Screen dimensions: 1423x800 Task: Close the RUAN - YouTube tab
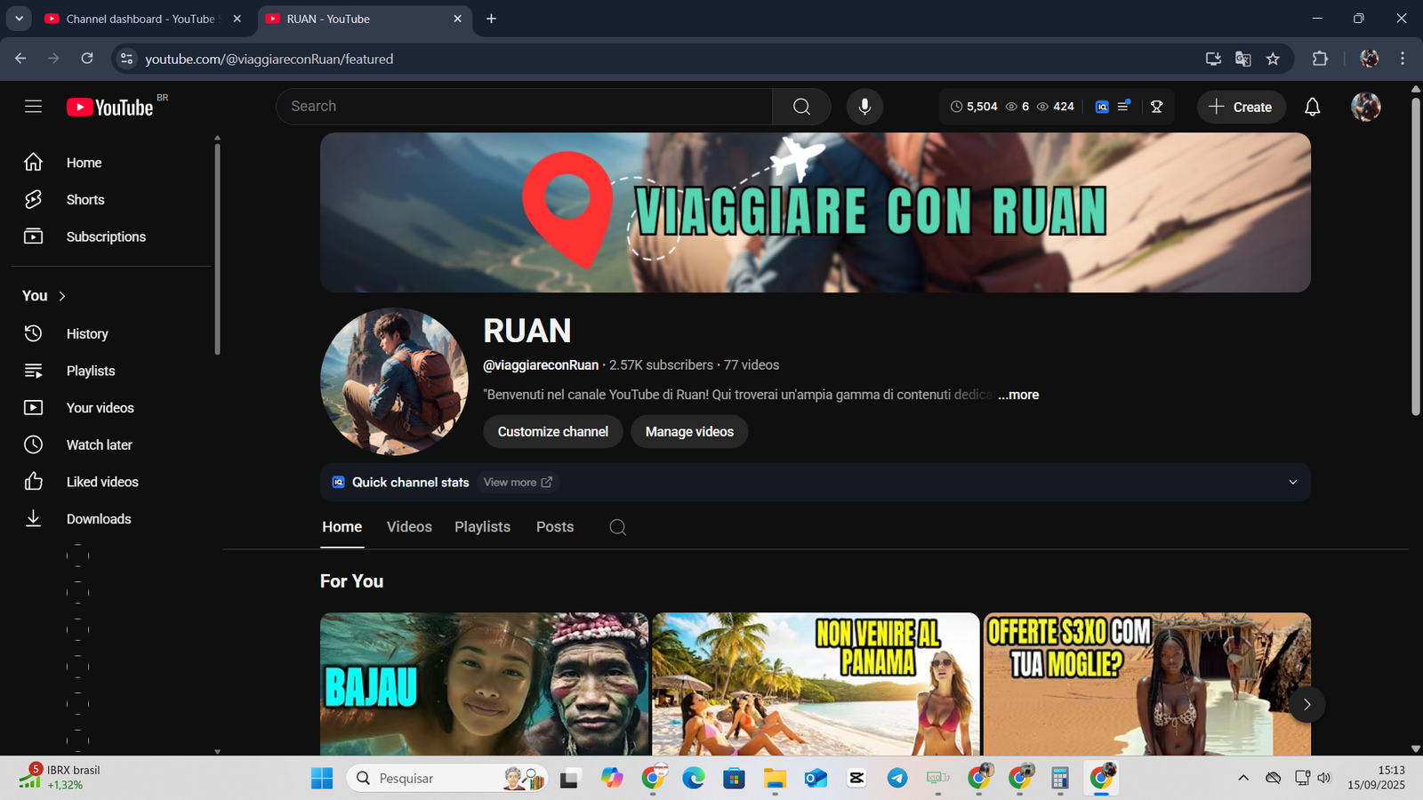pyautogui.click(x=457, y=19)
